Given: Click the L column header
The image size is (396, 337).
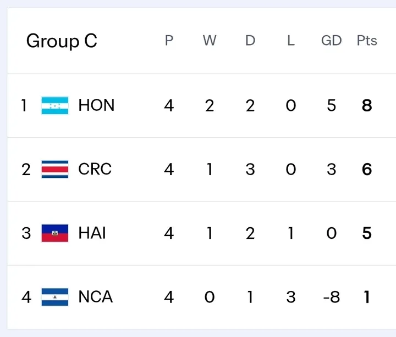Looking at the screenshot, I should click(x=291, y=41).
